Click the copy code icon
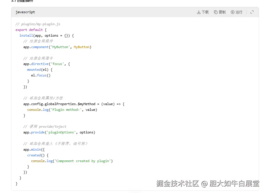 (x=215, y=12)
